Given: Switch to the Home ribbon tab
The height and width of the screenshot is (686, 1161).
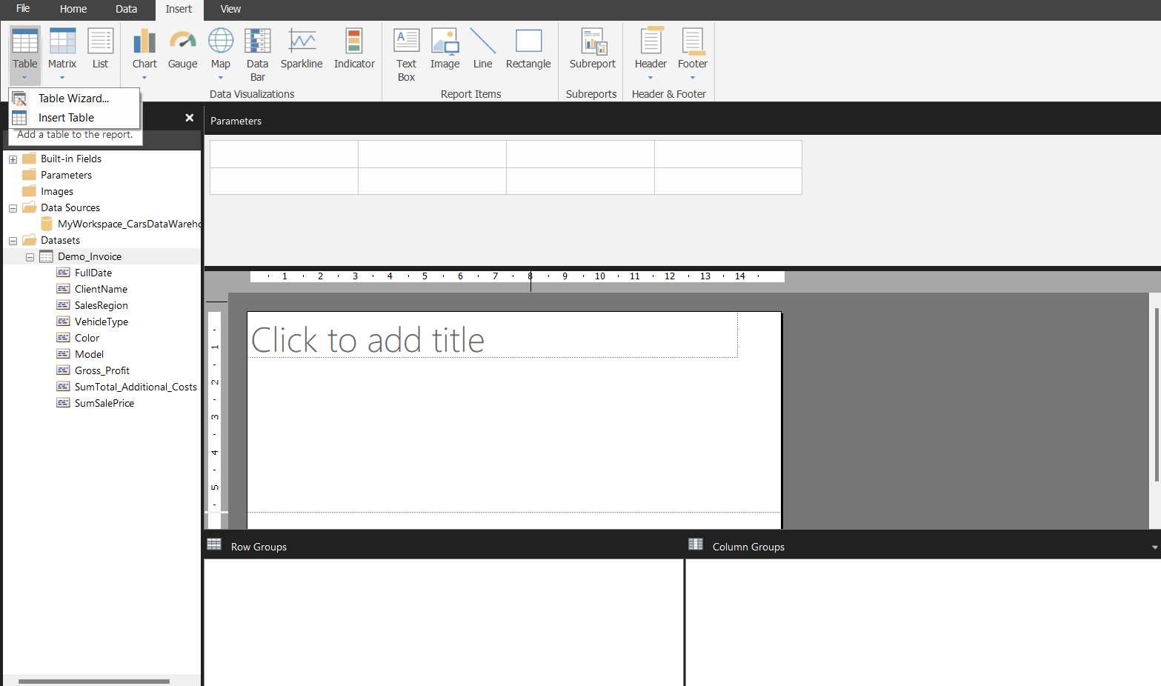Looking at the screenshot, I should coord(73,9).
